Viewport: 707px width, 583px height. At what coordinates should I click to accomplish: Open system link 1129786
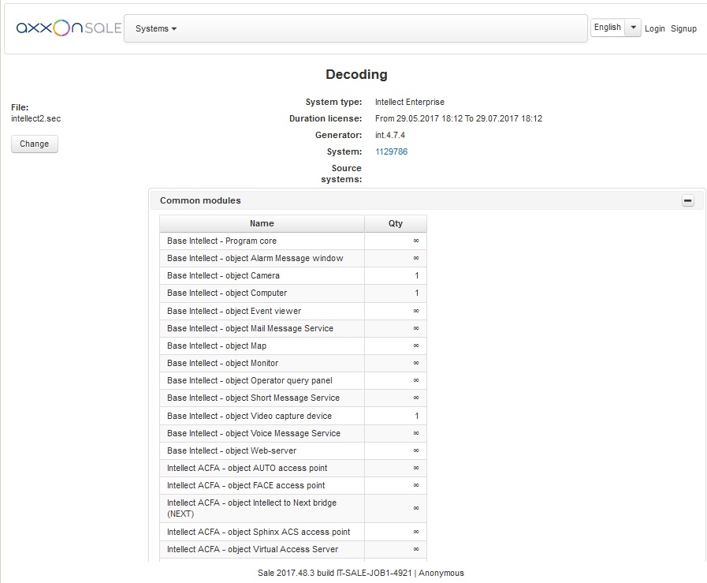click(x=391, y=151)
